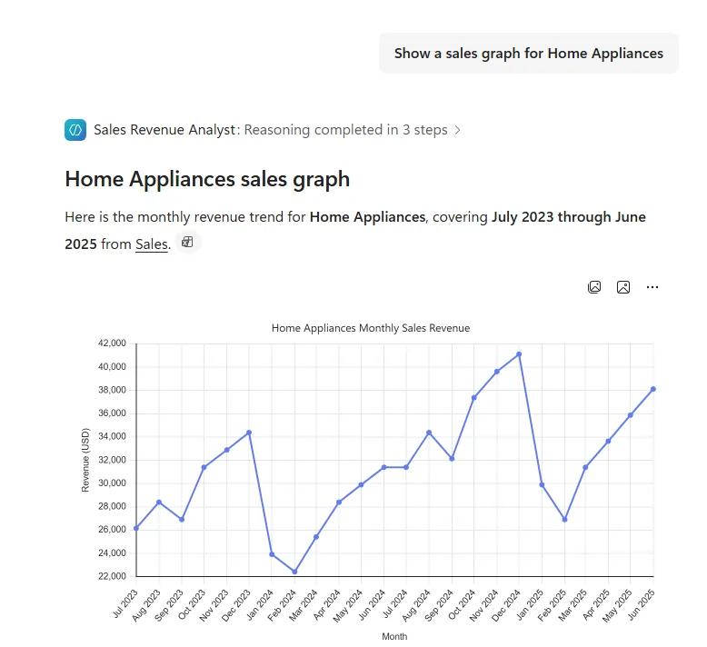Viewport: 707px width, 647px height.
Task: Expand 'Reasoning completed in 3 steps' text
Action: (x=346, y=130)
